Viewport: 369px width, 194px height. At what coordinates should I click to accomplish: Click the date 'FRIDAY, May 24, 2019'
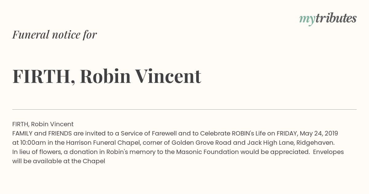click(307, 134)
